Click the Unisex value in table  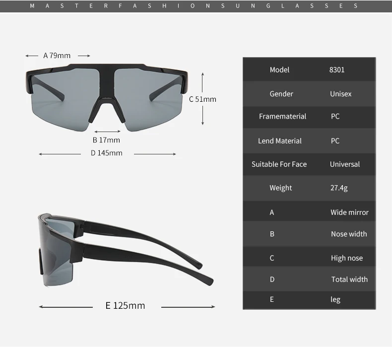(x=340, y=94)
